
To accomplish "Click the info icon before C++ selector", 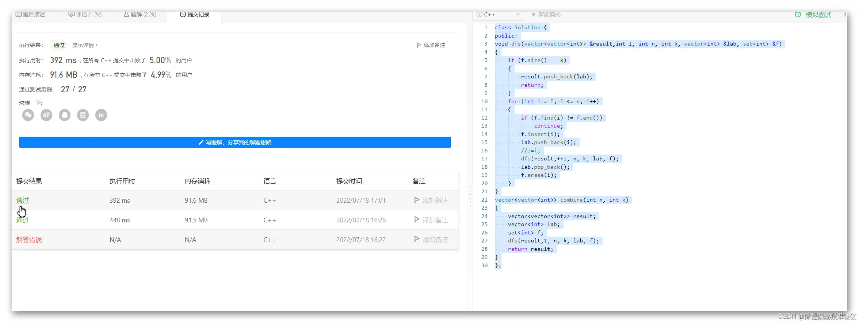I will (480, 15).
